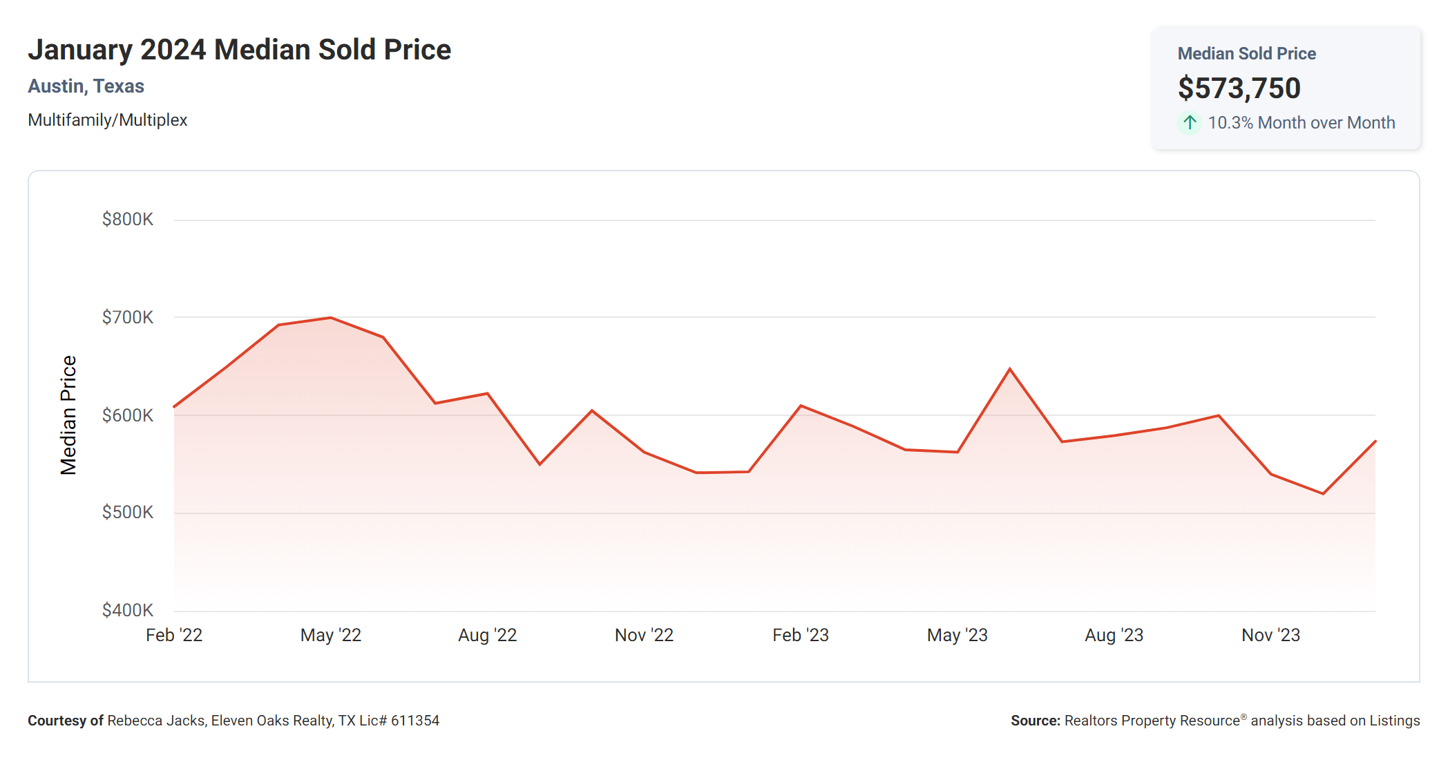
Task: Click the January 2024 Median Sold Price title
Action: click(239, 50)
